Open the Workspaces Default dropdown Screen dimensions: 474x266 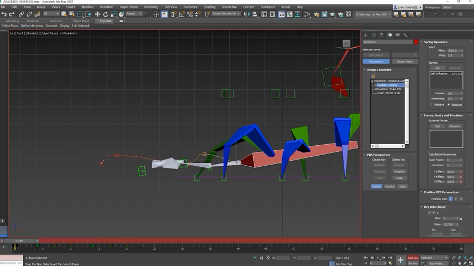pos(457,7)
